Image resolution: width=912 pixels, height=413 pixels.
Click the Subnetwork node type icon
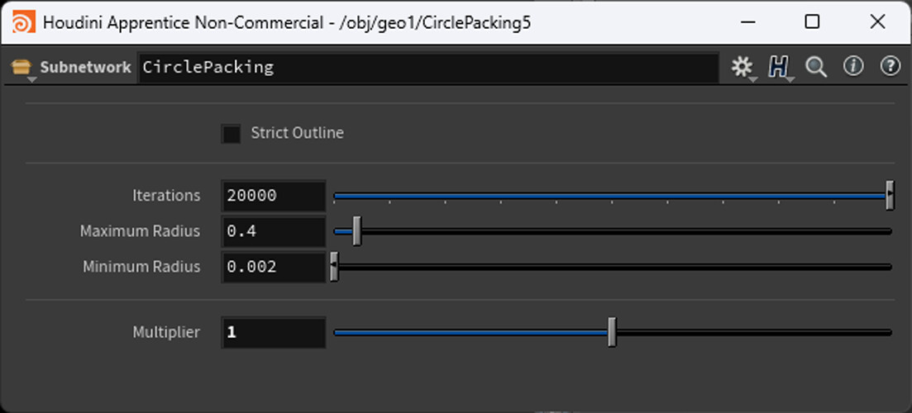[x=21, y=68]
